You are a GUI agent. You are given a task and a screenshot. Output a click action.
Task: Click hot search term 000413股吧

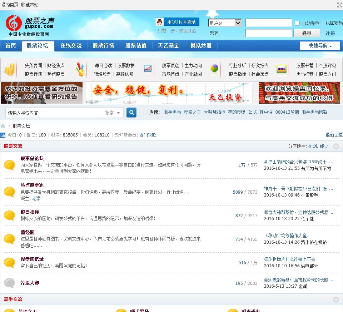(287, 112)
